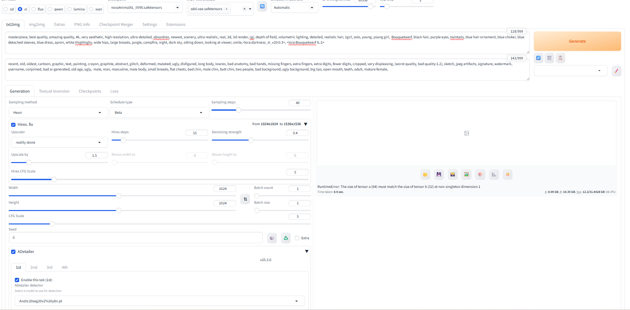Click the Upscale by number field
630x310 pixels.
click(96, 155)
